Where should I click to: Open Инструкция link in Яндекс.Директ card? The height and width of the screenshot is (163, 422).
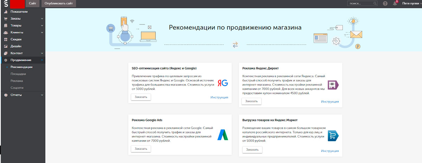coord(330,101)
